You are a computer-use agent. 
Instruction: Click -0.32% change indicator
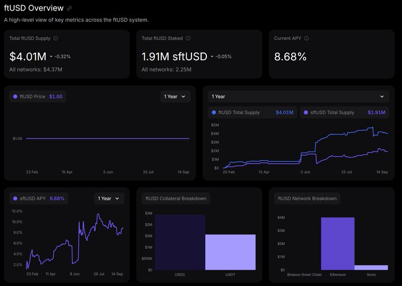60,57
